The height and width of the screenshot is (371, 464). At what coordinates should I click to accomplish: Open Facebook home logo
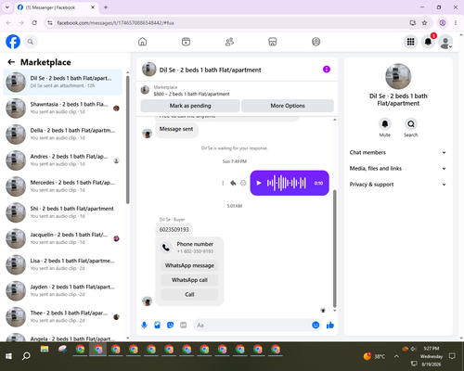point(13,42)
